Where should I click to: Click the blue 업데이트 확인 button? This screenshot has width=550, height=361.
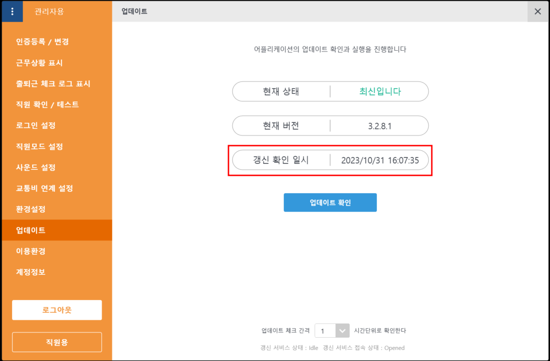pyautogui.click(x=330, y=202)
